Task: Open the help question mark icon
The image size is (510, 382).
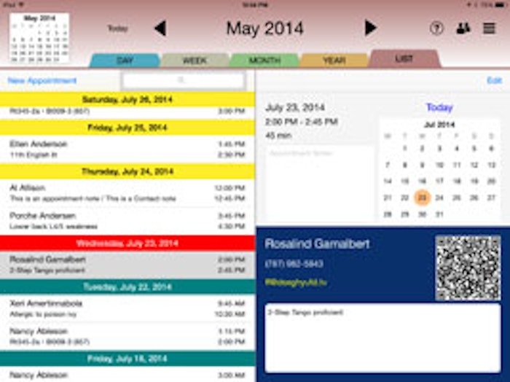Action: 436,28
